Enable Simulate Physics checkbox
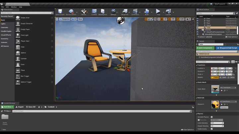The image size is (239, 134). [211, 117]
